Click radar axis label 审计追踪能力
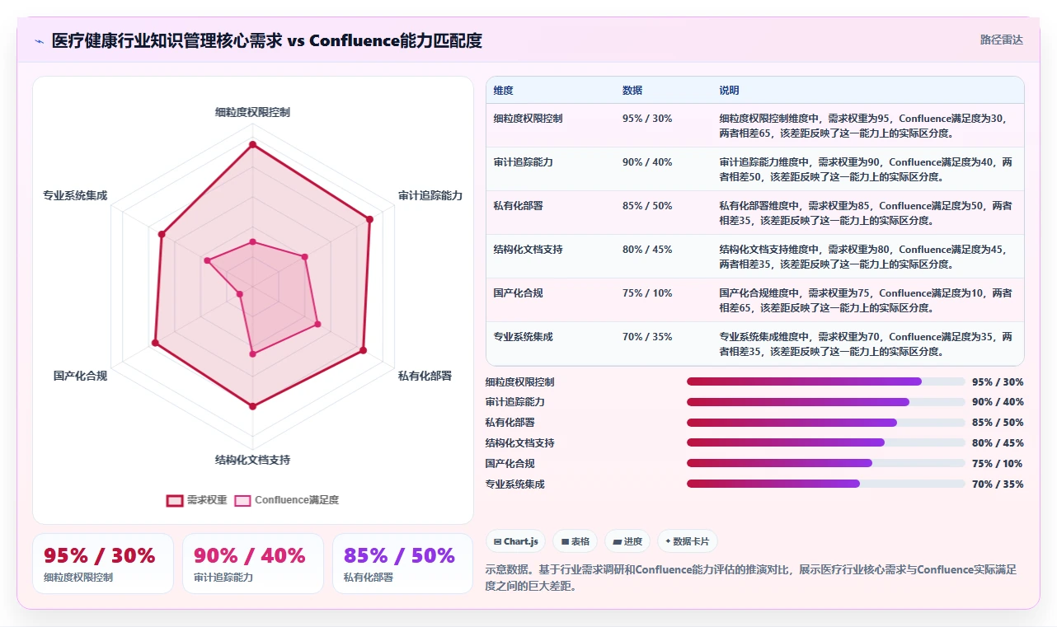 point(430,195)
